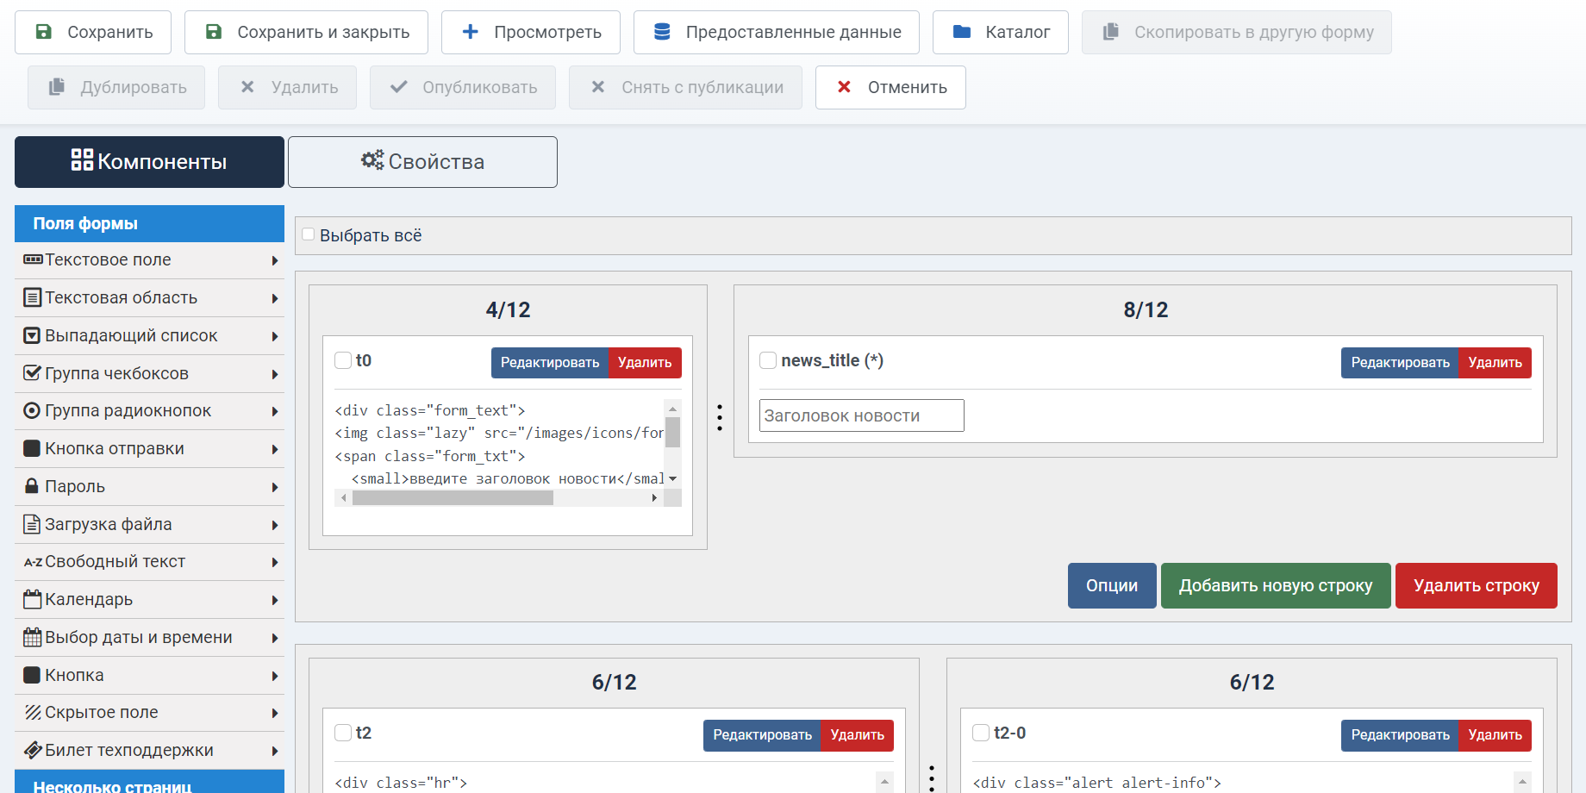Click the database icon on Предоставленные данные
Image resolution: width=1586 pixels, height=793 pixels.
(x=662, y=32)
